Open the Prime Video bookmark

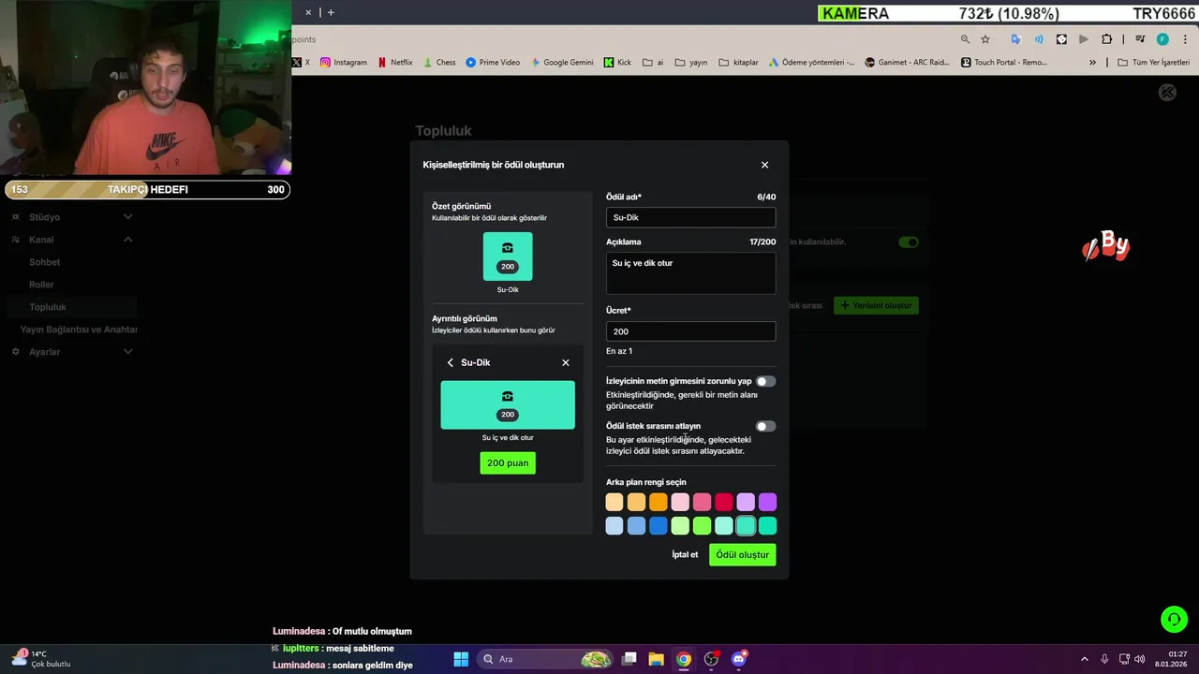(x=493, y=63)
